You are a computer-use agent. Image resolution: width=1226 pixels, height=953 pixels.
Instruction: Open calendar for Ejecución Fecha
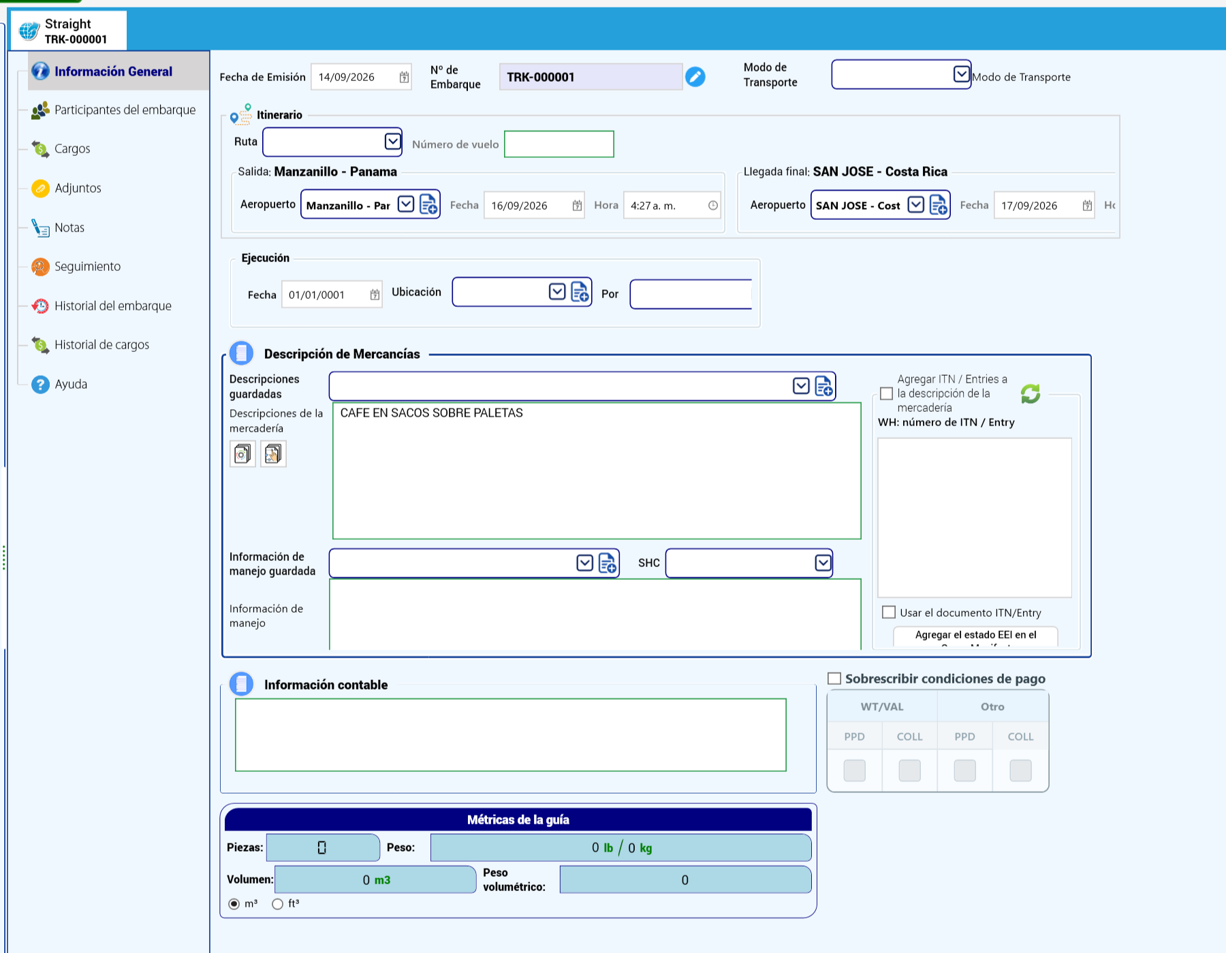375,295
